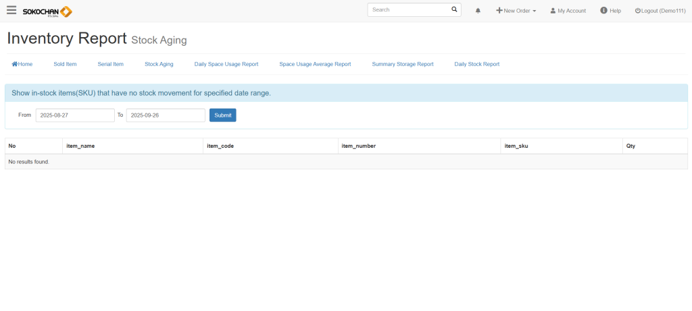The image size is (692, 311).
Task: Open the notifications bell
Action: (x=478, y=11)
